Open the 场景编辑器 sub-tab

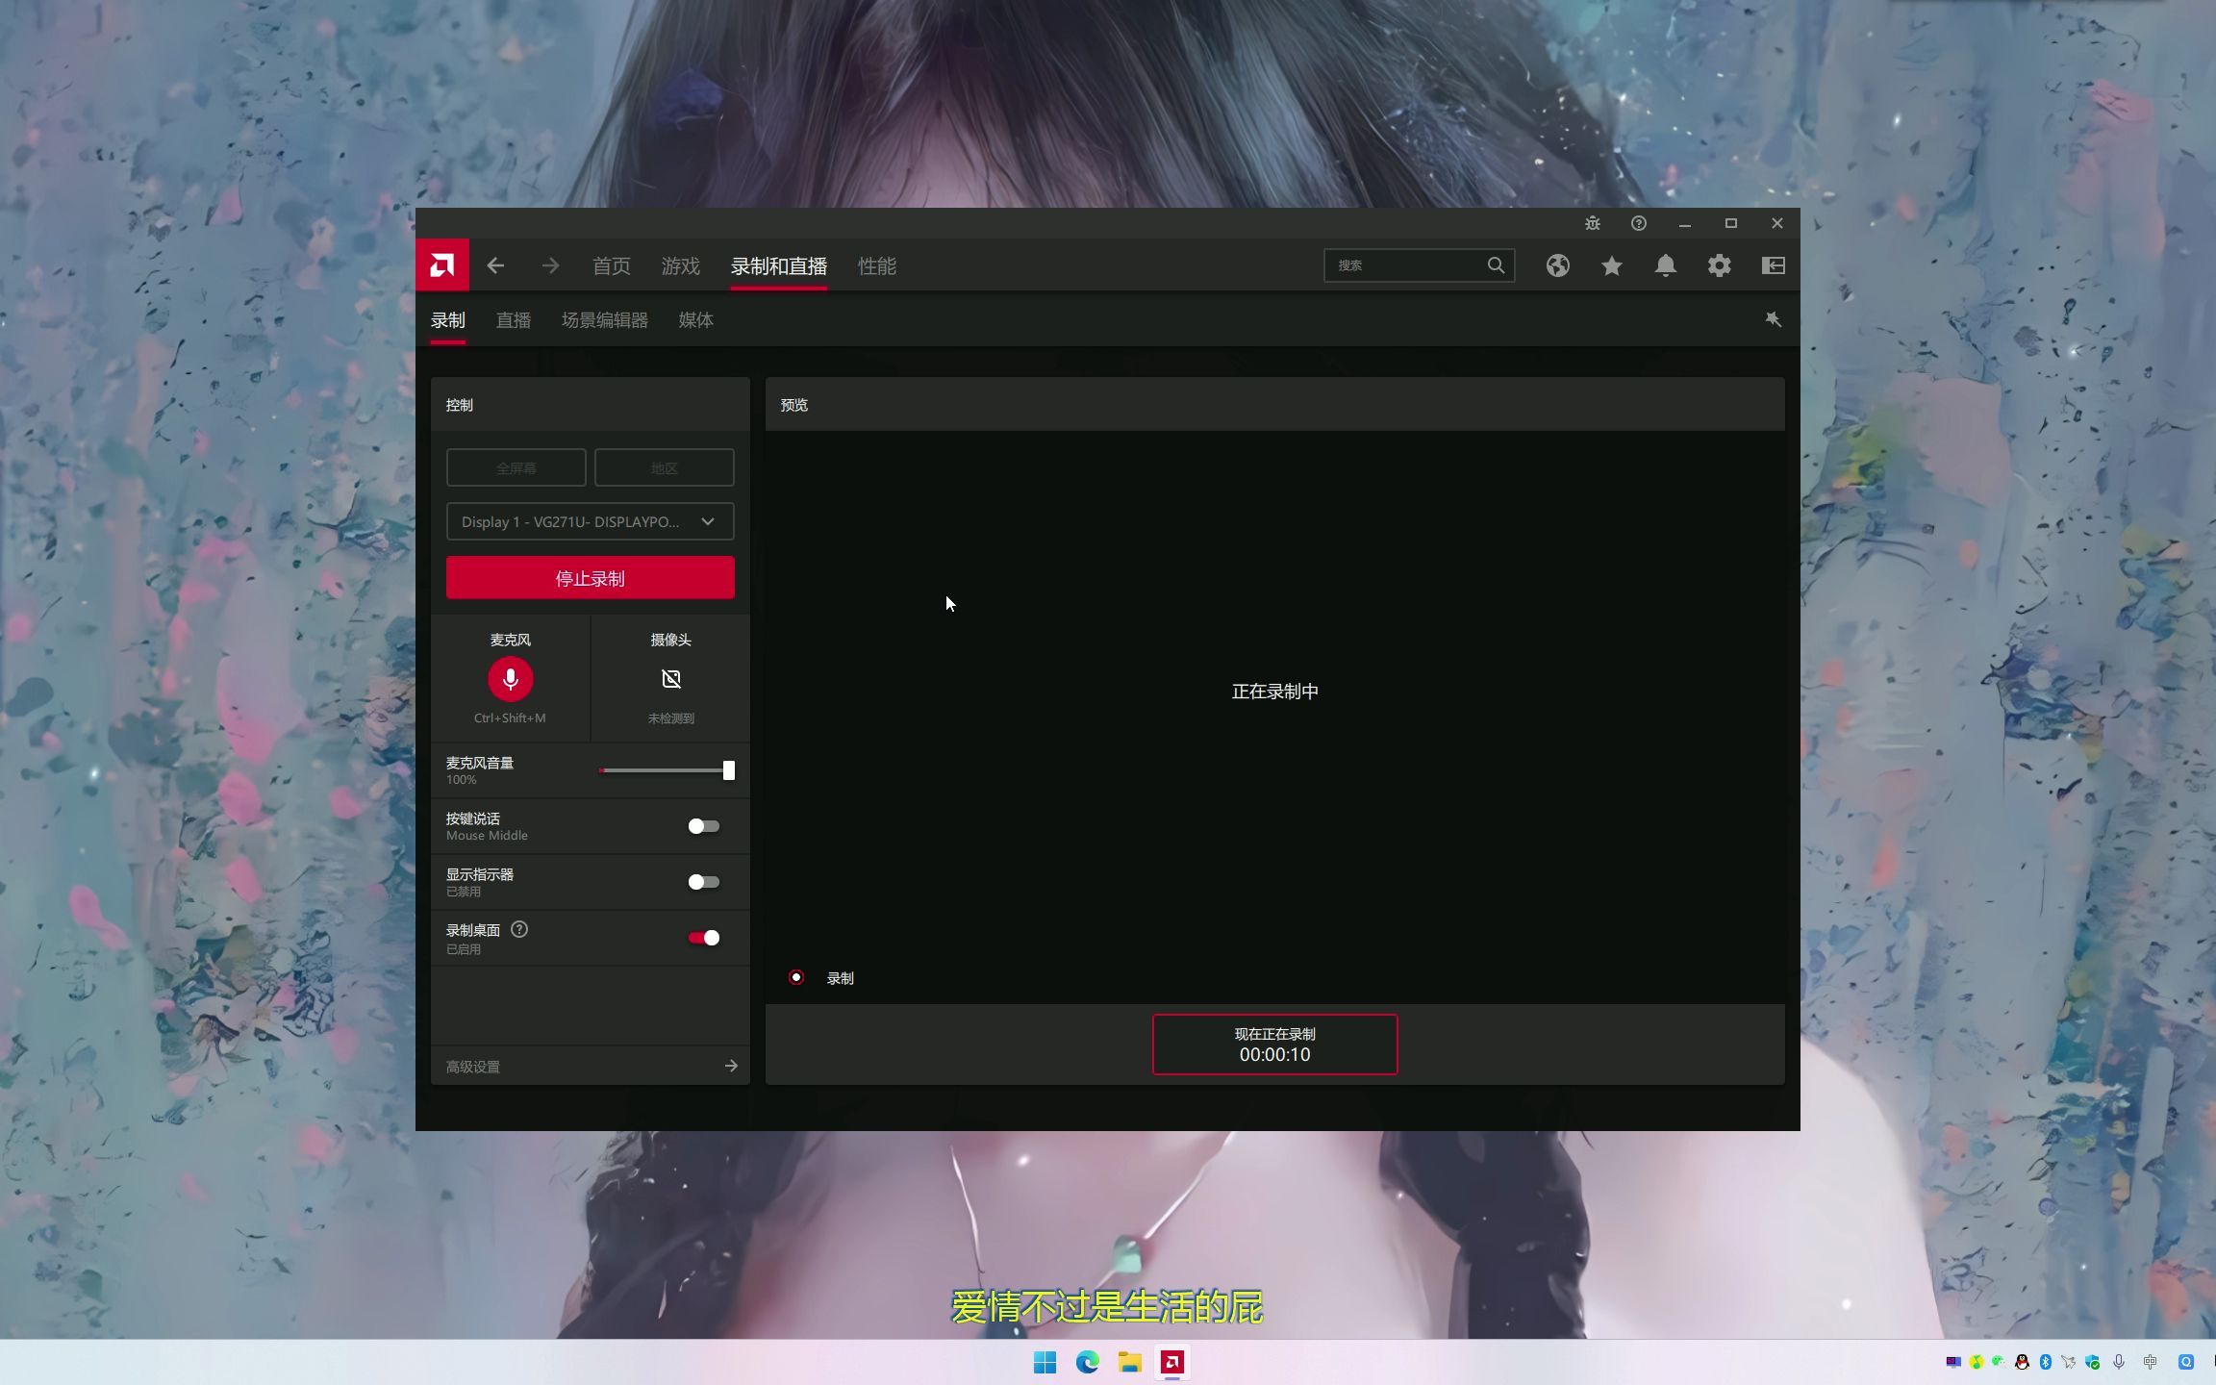click(x=604, y=320)
